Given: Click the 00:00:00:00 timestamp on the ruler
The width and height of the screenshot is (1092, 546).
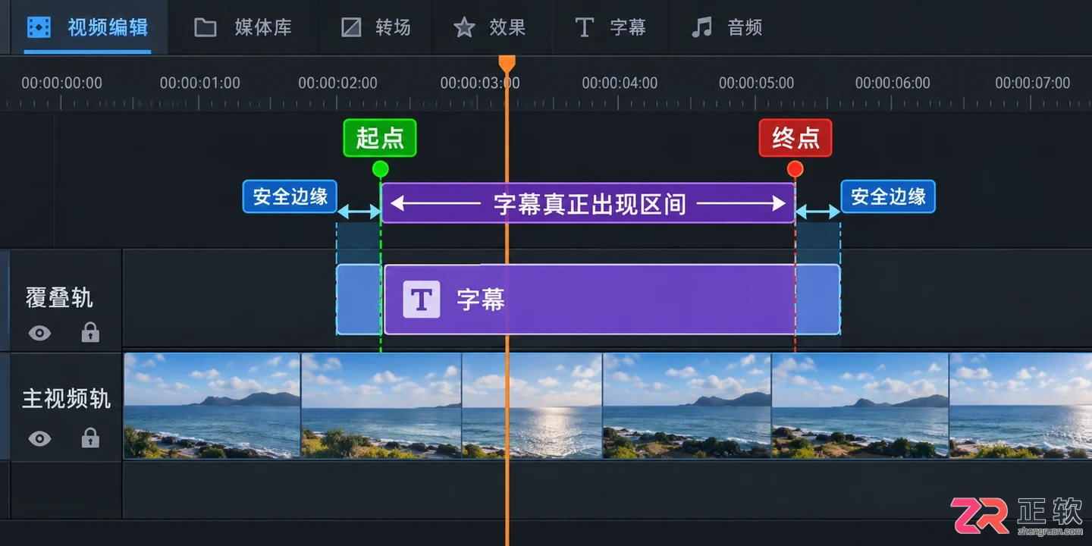Looking at the screenshot, I should pyautogui.click(x=61, y=83).
